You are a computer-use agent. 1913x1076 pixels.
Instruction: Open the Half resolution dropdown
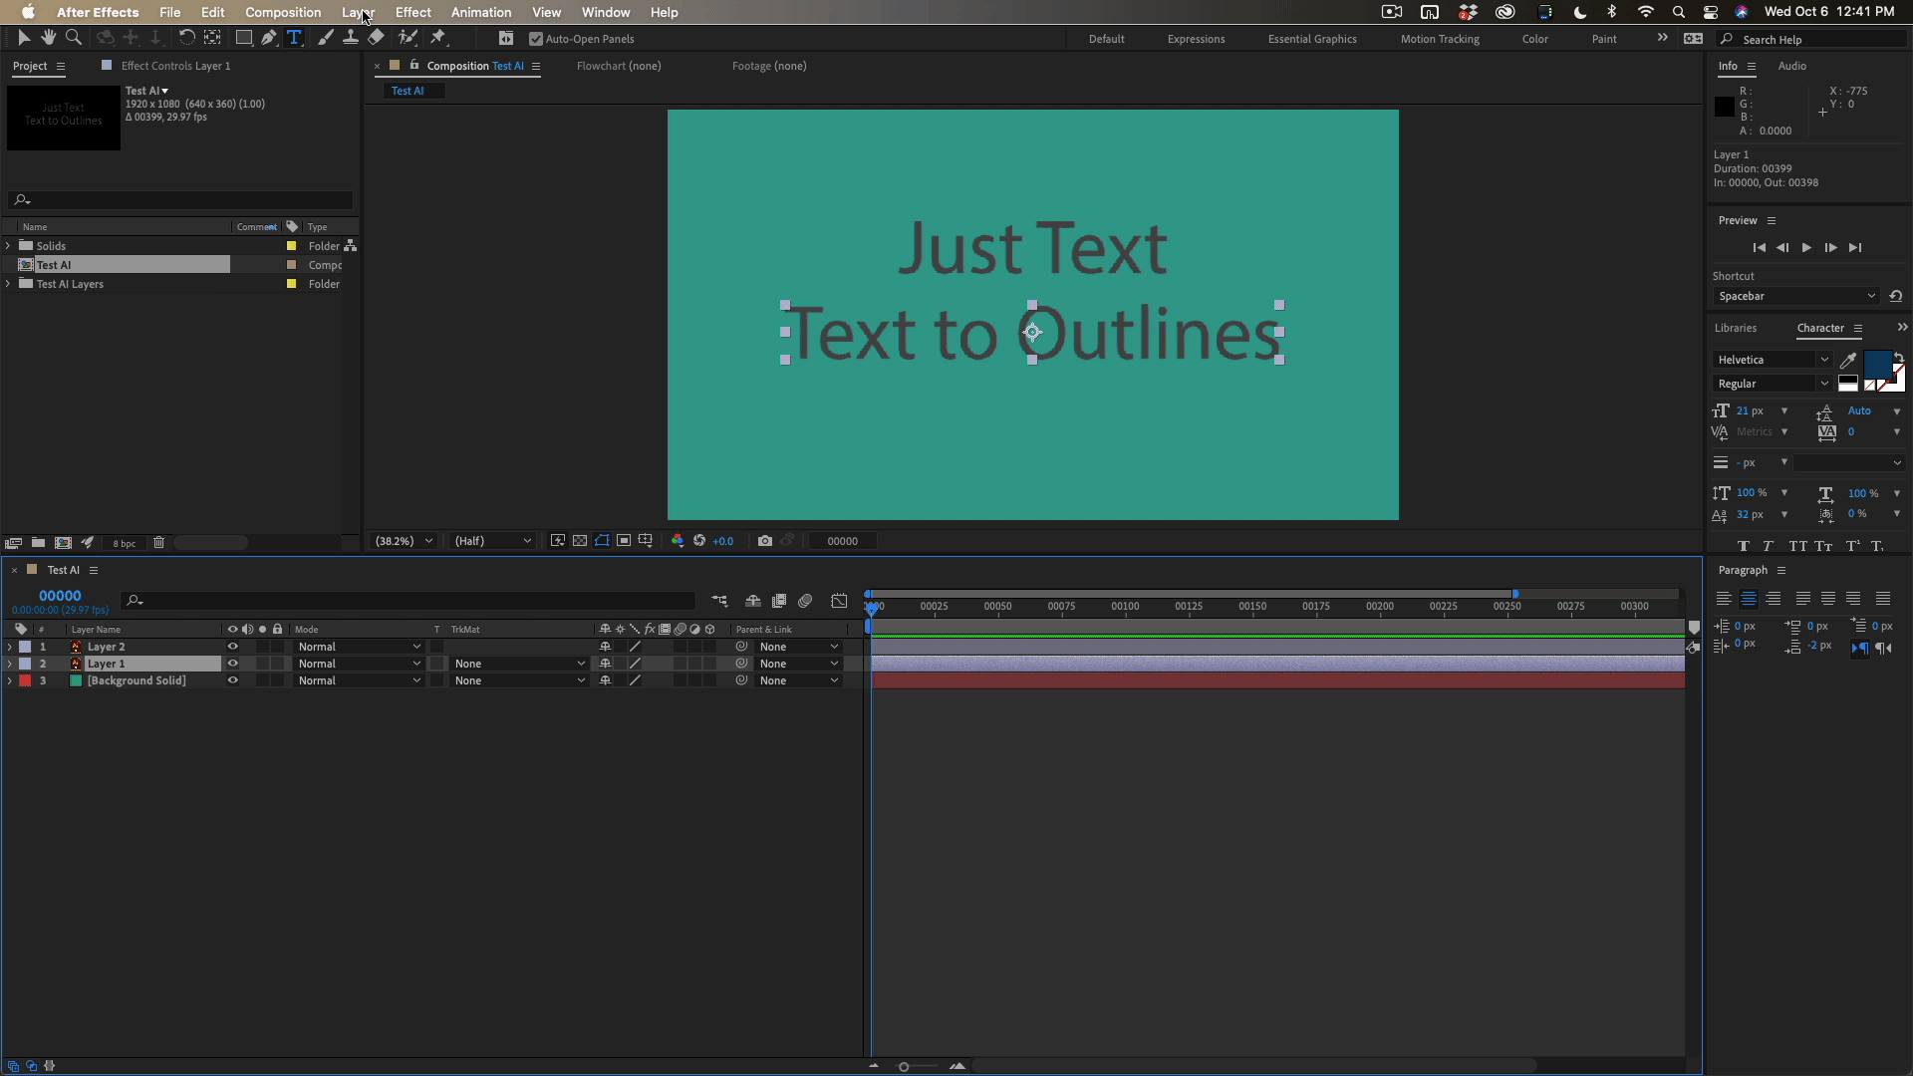tap(492, 541)
